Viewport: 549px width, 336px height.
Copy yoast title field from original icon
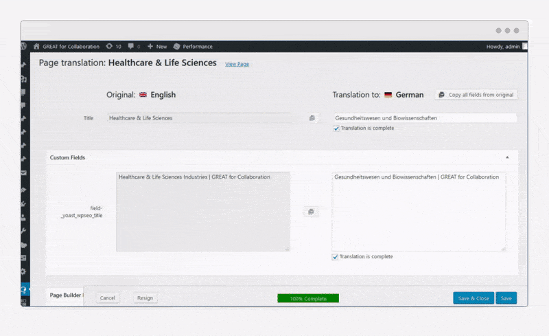311,212
